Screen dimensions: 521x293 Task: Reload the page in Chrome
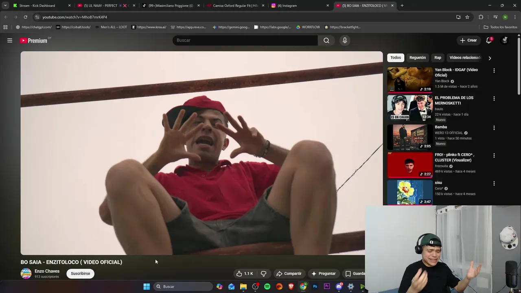coord(25,17)
